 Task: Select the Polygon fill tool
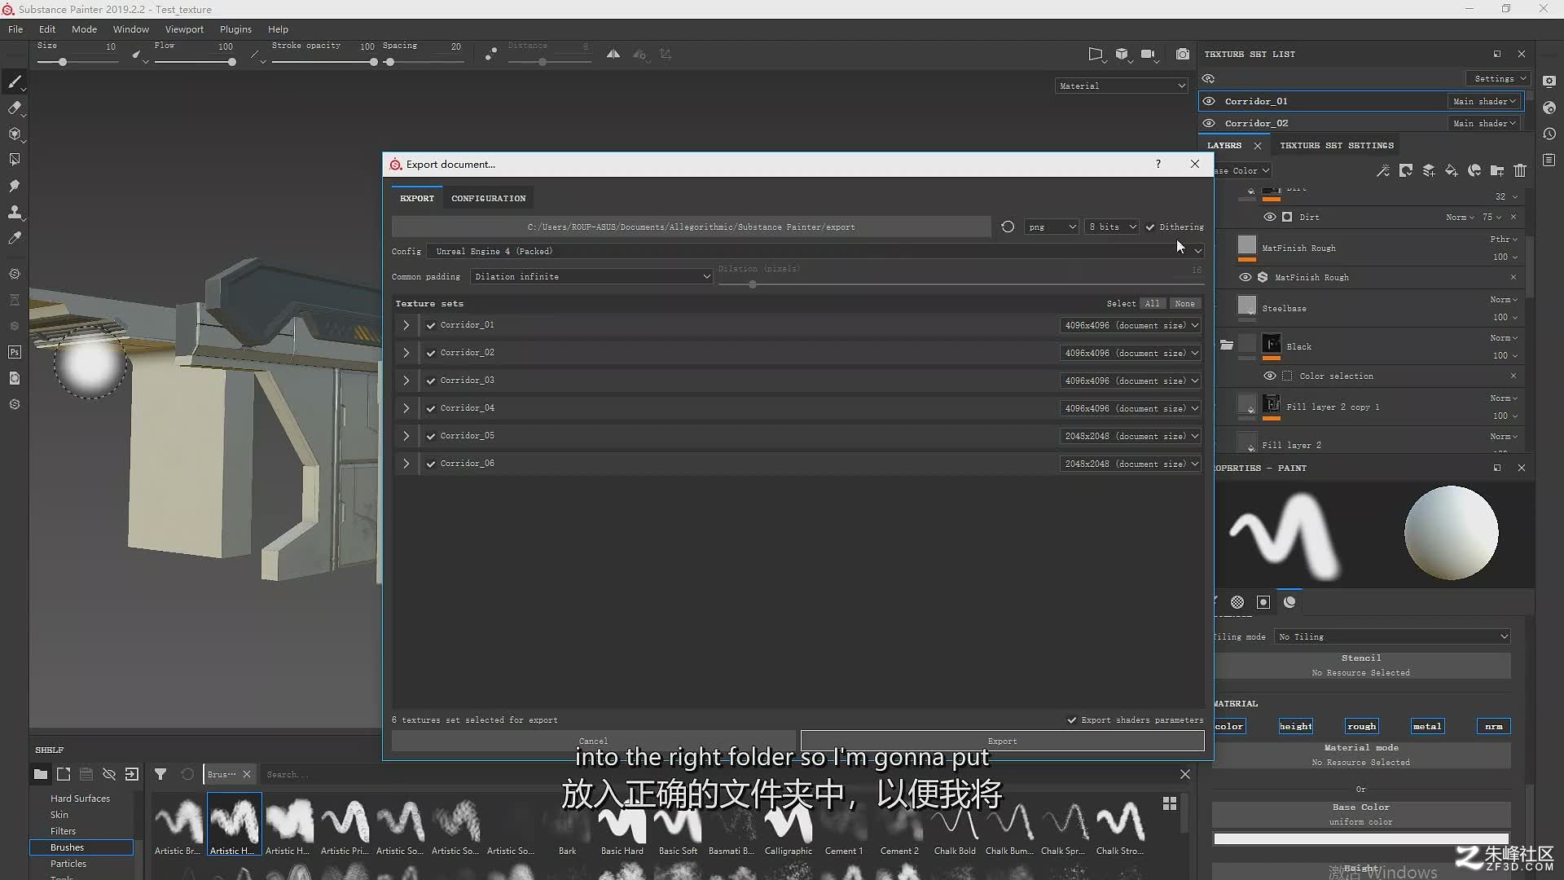click(15, 160)
